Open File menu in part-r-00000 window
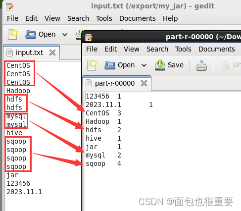 coord(92,49)
